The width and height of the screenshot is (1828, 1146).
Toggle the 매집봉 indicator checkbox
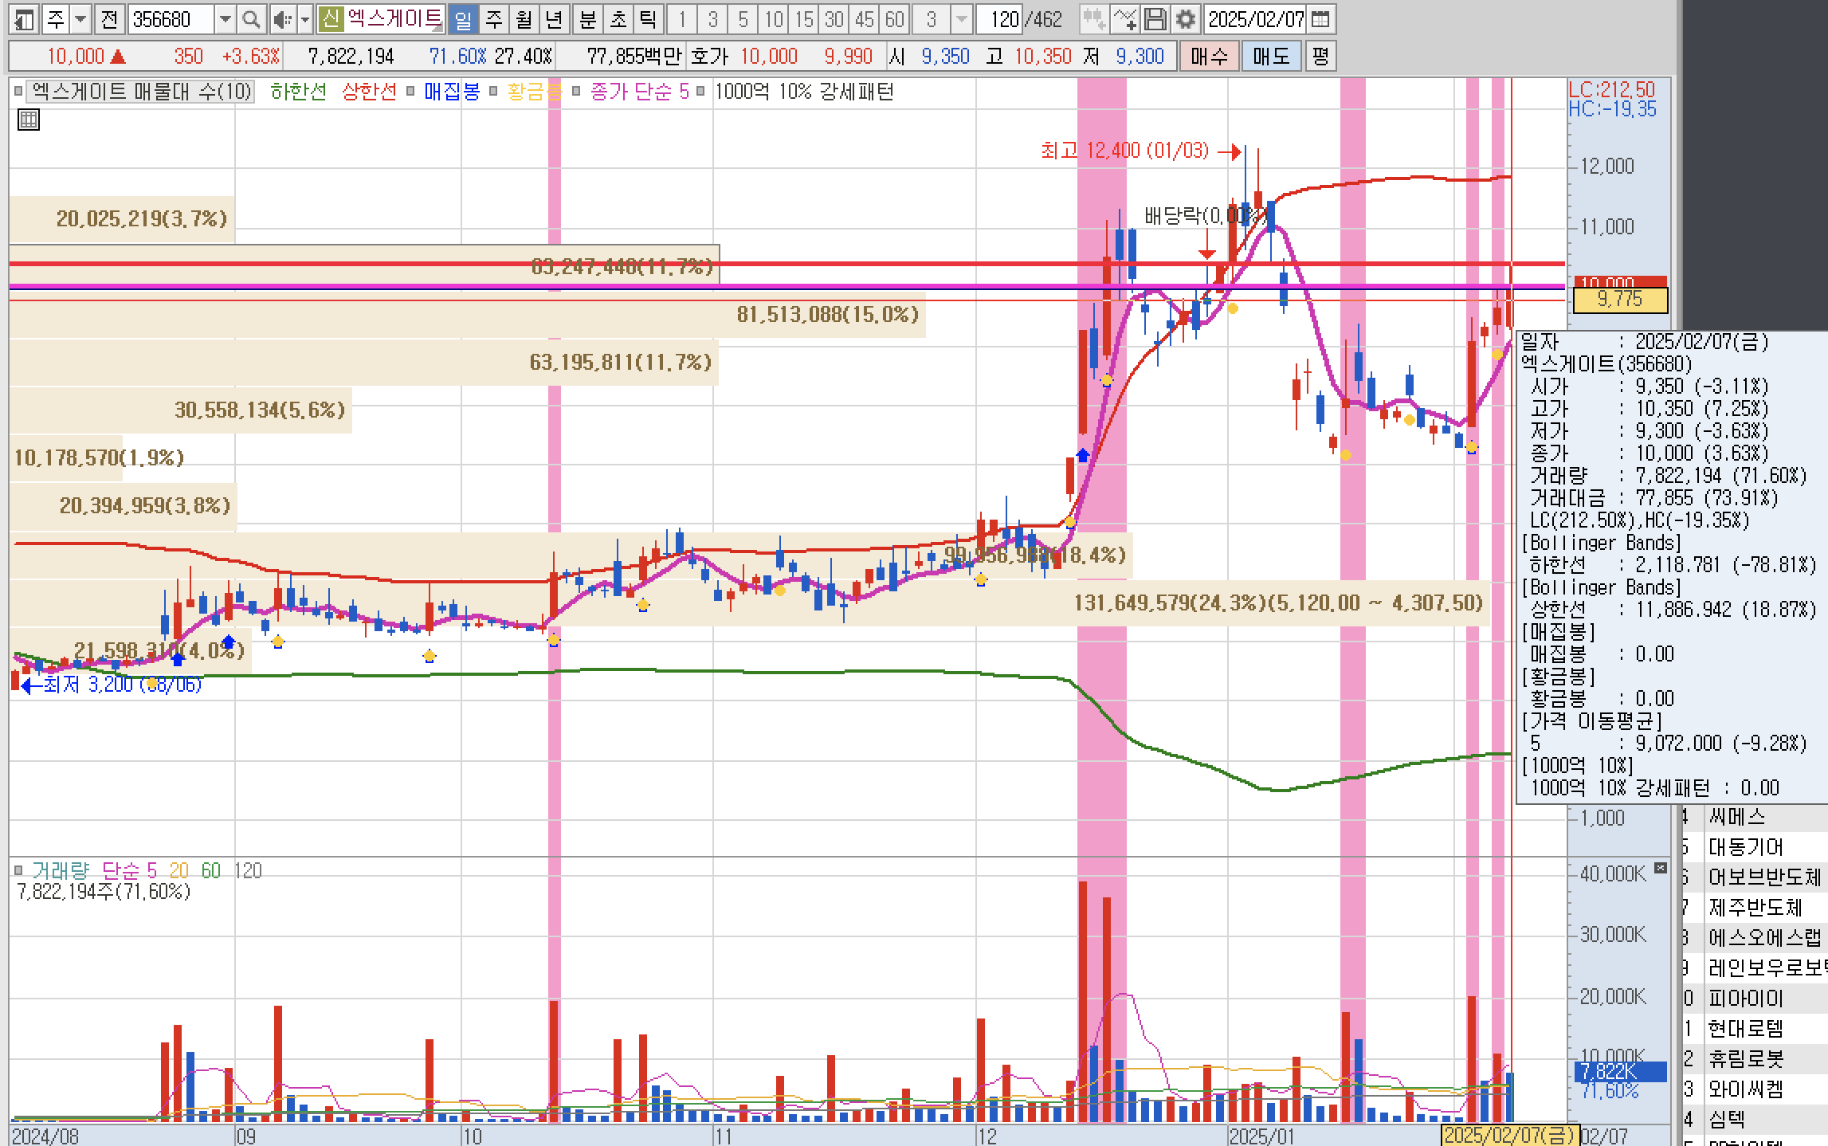point(411,92)
